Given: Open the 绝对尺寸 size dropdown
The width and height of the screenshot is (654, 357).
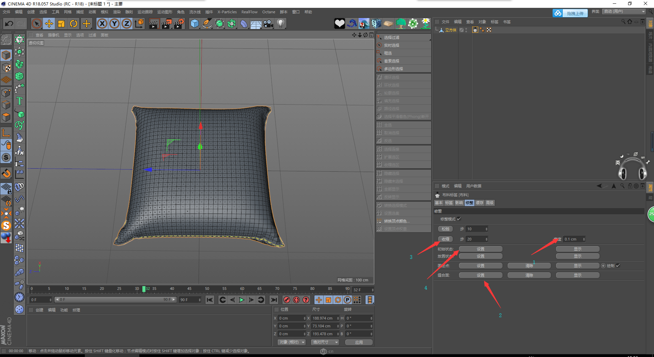Looking at the screenshot, I should (x=325, y=342).
